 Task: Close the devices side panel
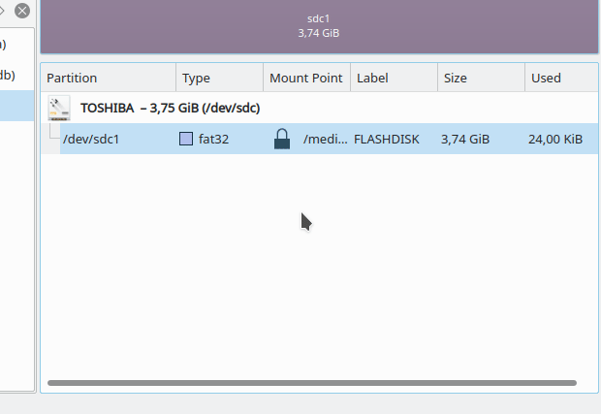[22, 11]
